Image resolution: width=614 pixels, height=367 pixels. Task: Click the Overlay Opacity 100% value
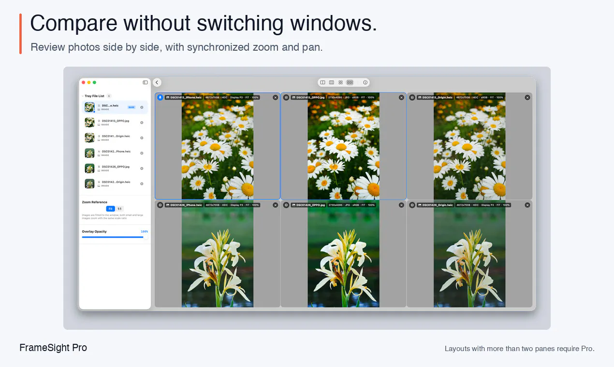[144, 232]
